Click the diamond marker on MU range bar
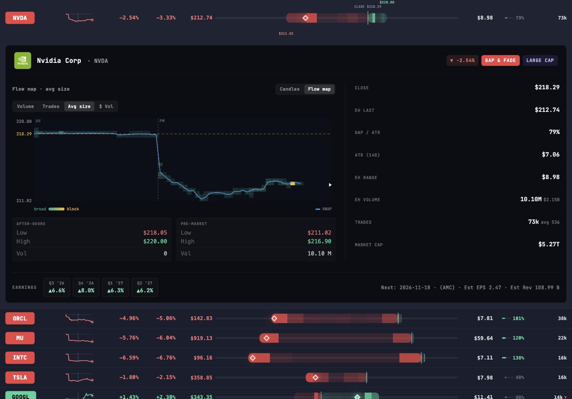Viewport: 572px width, 399px height. click(x=266, y=338)
